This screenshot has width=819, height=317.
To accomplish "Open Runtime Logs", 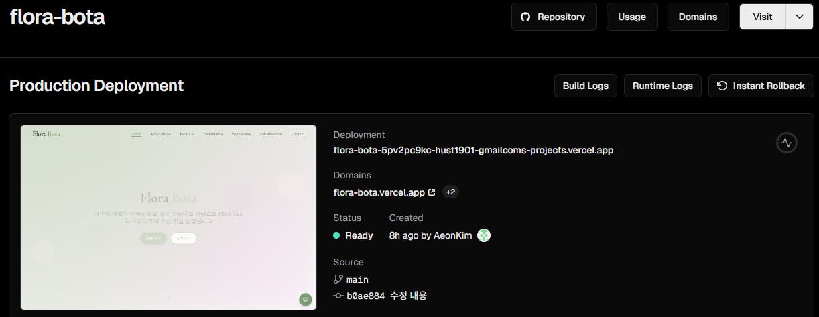I will tap(663, 86).
